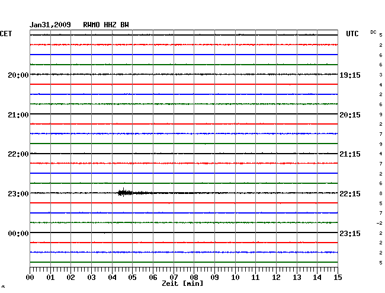Click minute tick label 15

[338, 278]
